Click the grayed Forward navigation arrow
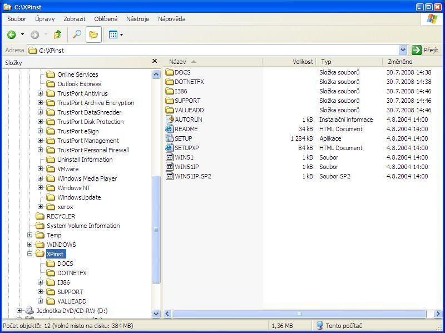The image size is (445, 333). (34, 35)
